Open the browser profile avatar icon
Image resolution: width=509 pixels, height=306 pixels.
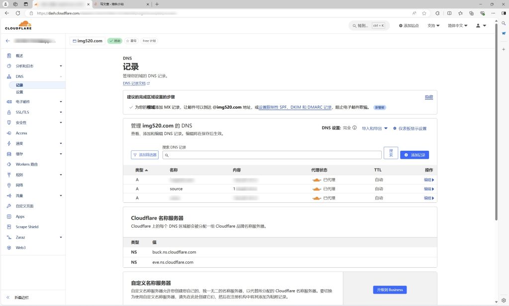click(5, 4)
